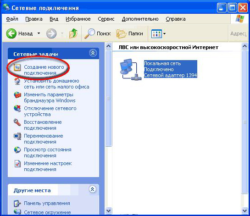Viewport: 250px width, 216px height.
Task: Click the Up folder toolbar icon
Action: (73, 33)
